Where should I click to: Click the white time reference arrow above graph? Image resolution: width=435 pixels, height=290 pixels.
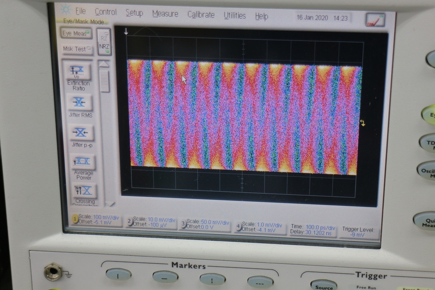126,32
